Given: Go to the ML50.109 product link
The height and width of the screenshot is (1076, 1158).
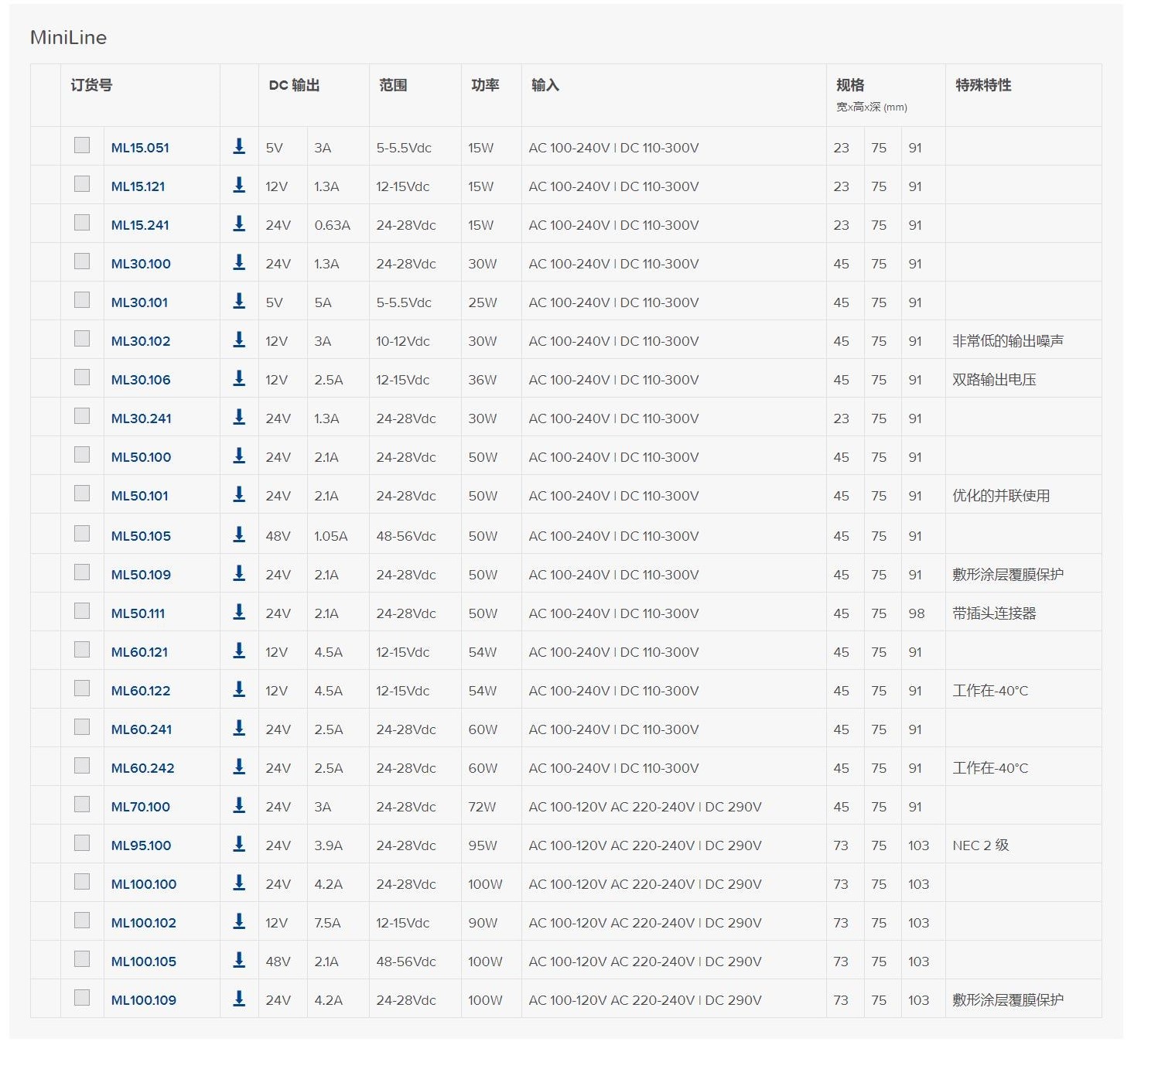Looking at the screenshot, I should (141, 575).
